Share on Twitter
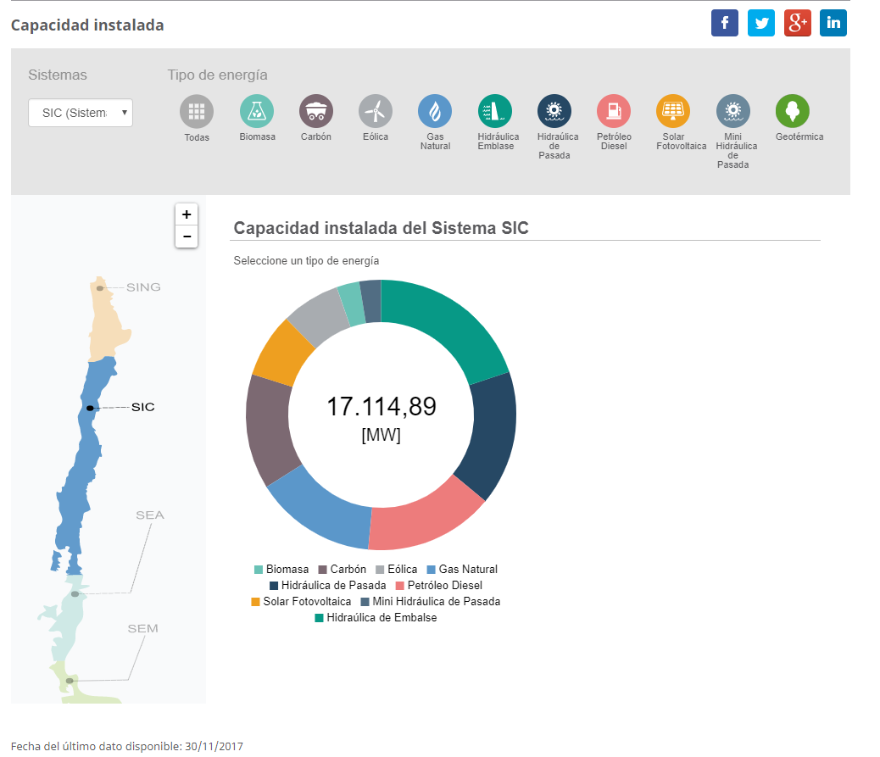This screenshot has height=757, width=880. (x=760, y=23)
